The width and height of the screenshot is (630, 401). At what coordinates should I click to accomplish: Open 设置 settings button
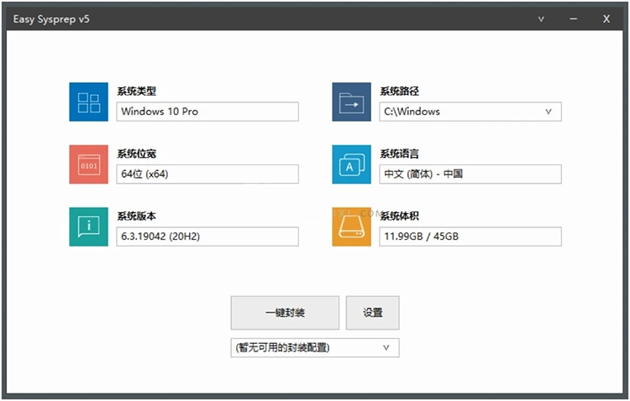coord(372,313)
